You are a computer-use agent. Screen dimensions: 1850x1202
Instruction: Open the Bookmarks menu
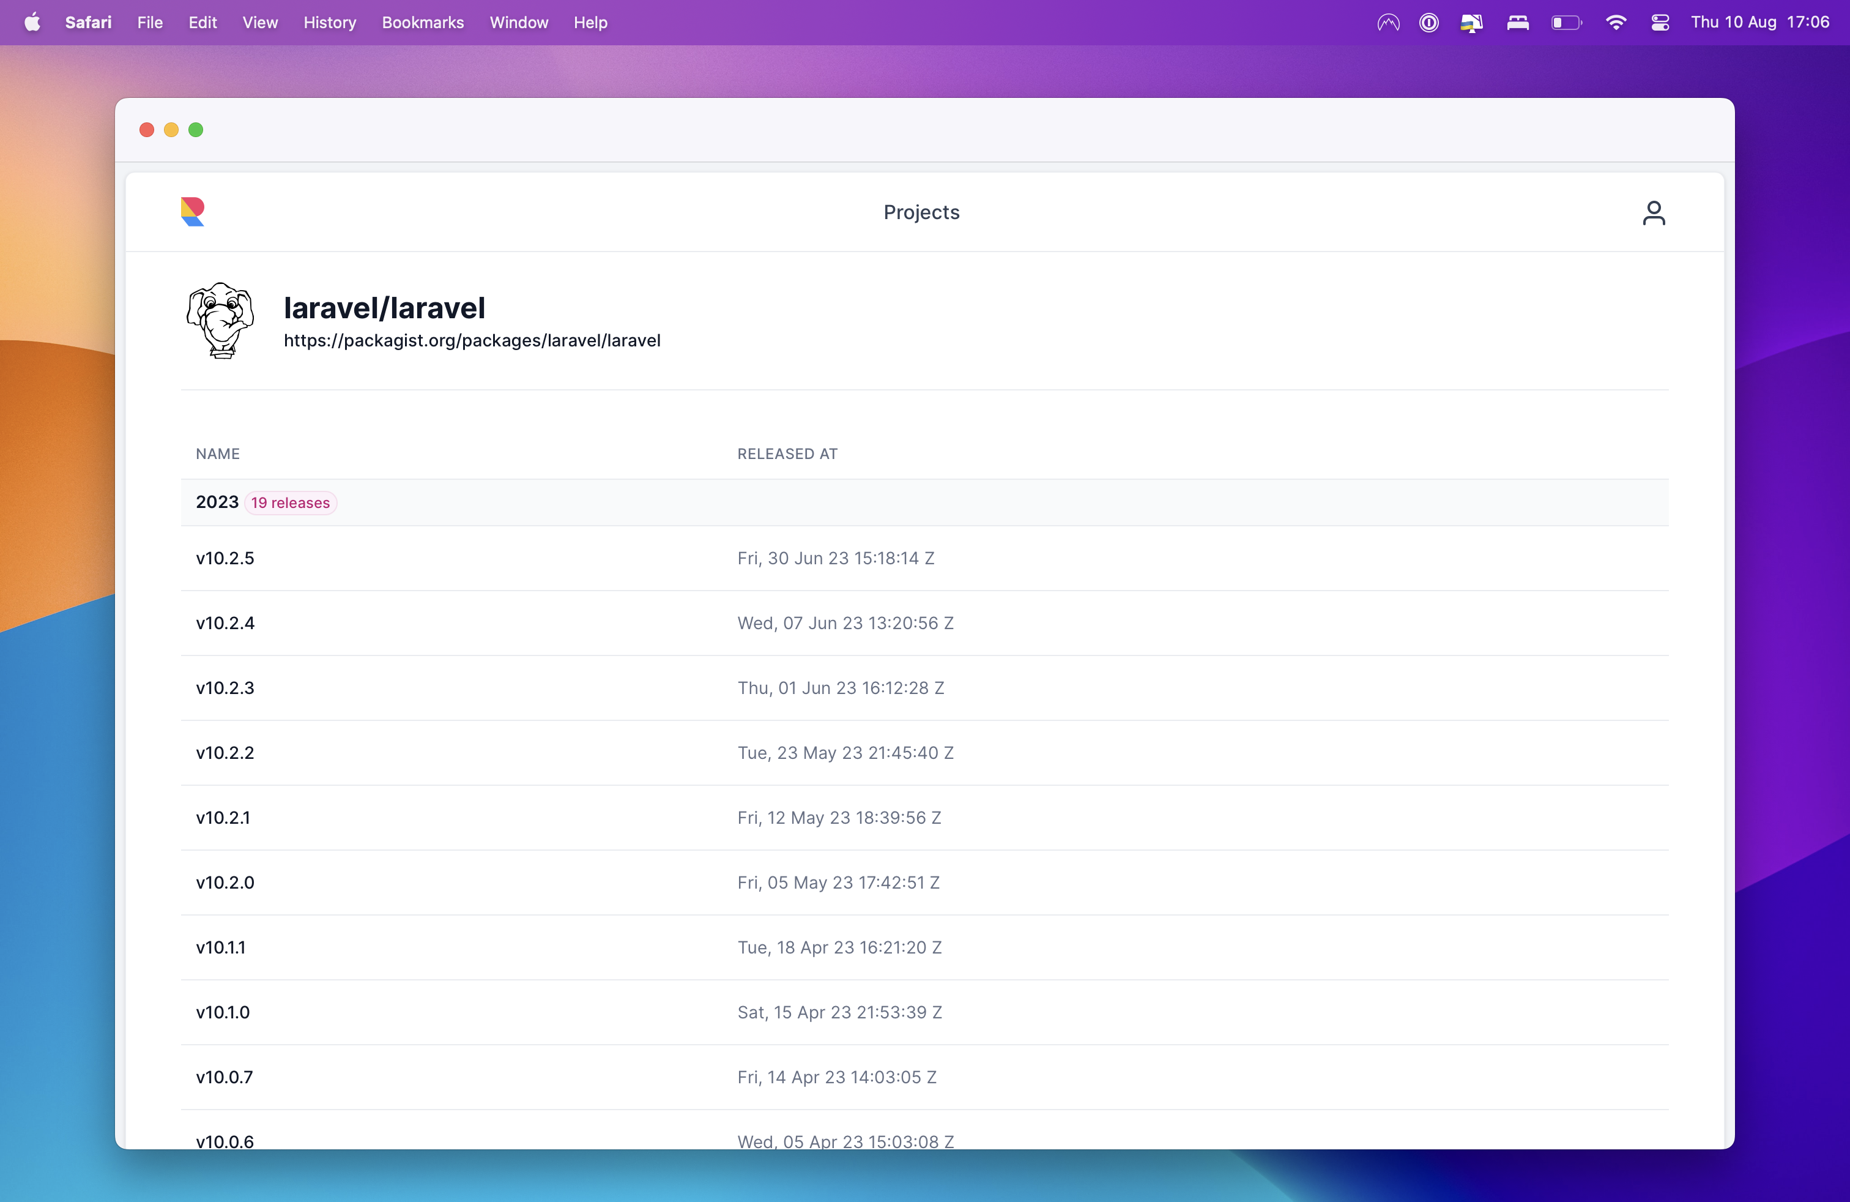click(x=423, y=23)
